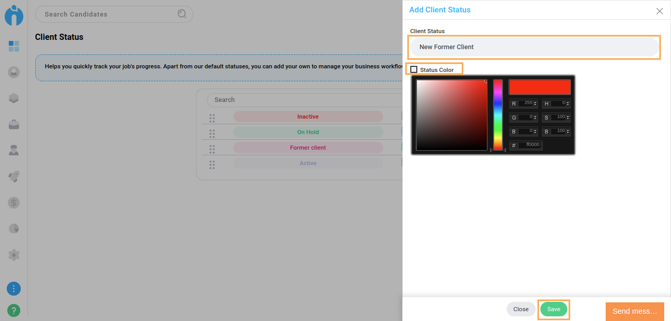Screen dimensions: 671x321
Task: Click the rainbow hue slider strip
Action: click(498, 115)
